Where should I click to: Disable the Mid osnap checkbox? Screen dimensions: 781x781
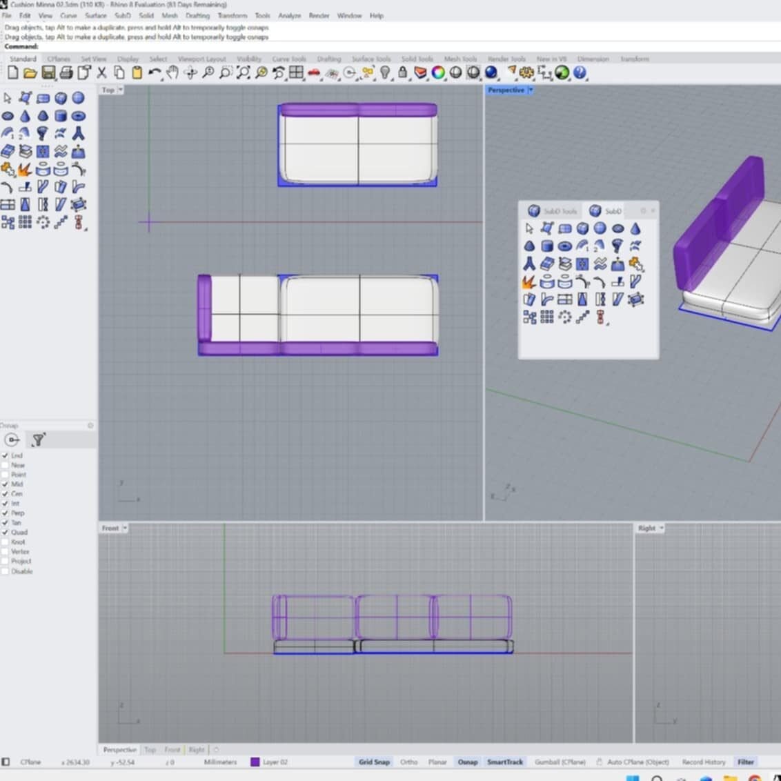click(x=6, y=484)
